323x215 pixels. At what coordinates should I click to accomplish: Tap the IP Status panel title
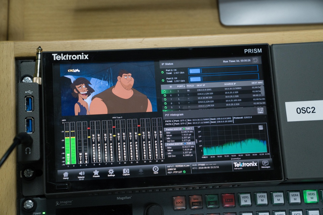tap(167, 64)
